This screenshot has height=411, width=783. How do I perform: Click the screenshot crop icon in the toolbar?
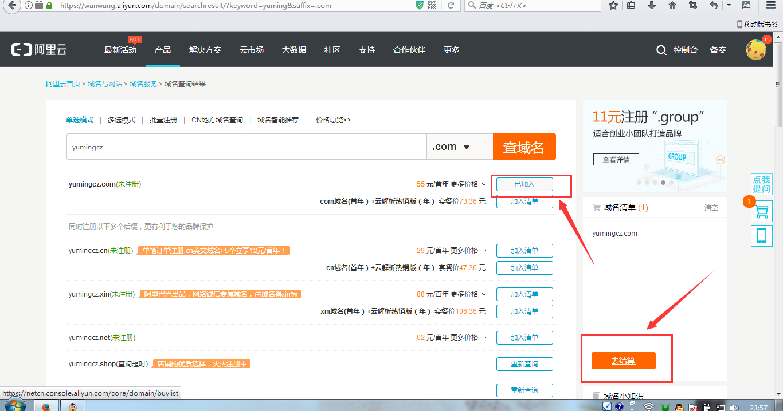[693, 5]
